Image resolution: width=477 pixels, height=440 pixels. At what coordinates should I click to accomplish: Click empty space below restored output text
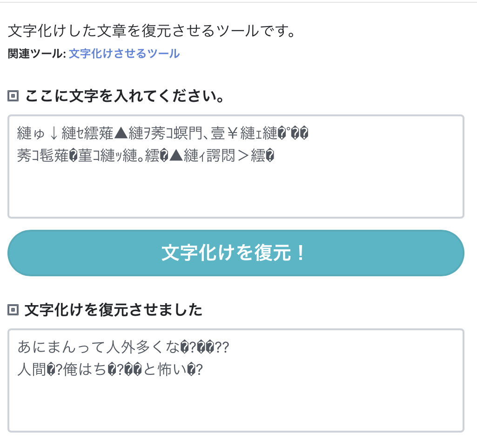(236, 405)
